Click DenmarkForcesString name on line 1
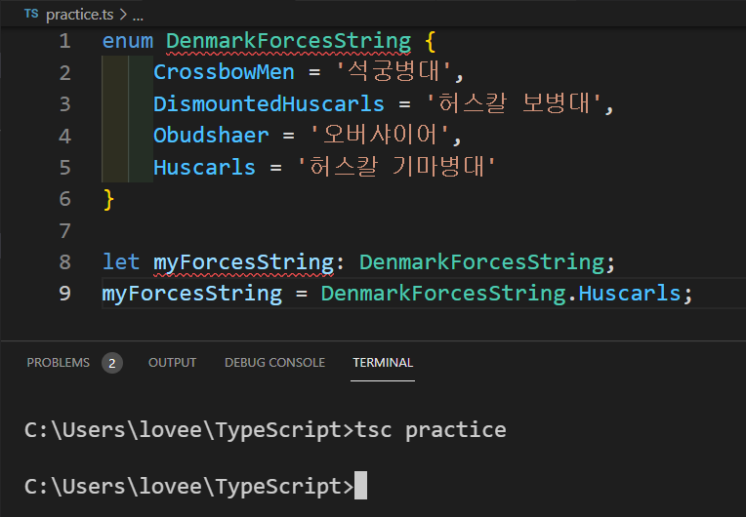 (288, 41)
